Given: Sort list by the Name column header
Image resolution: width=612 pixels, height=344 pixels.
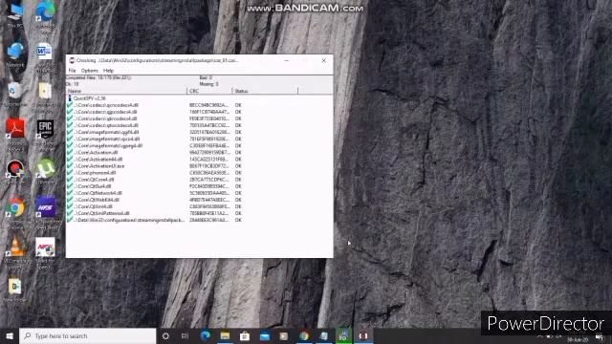Looking at the screenshot, I should pos(126,91).
